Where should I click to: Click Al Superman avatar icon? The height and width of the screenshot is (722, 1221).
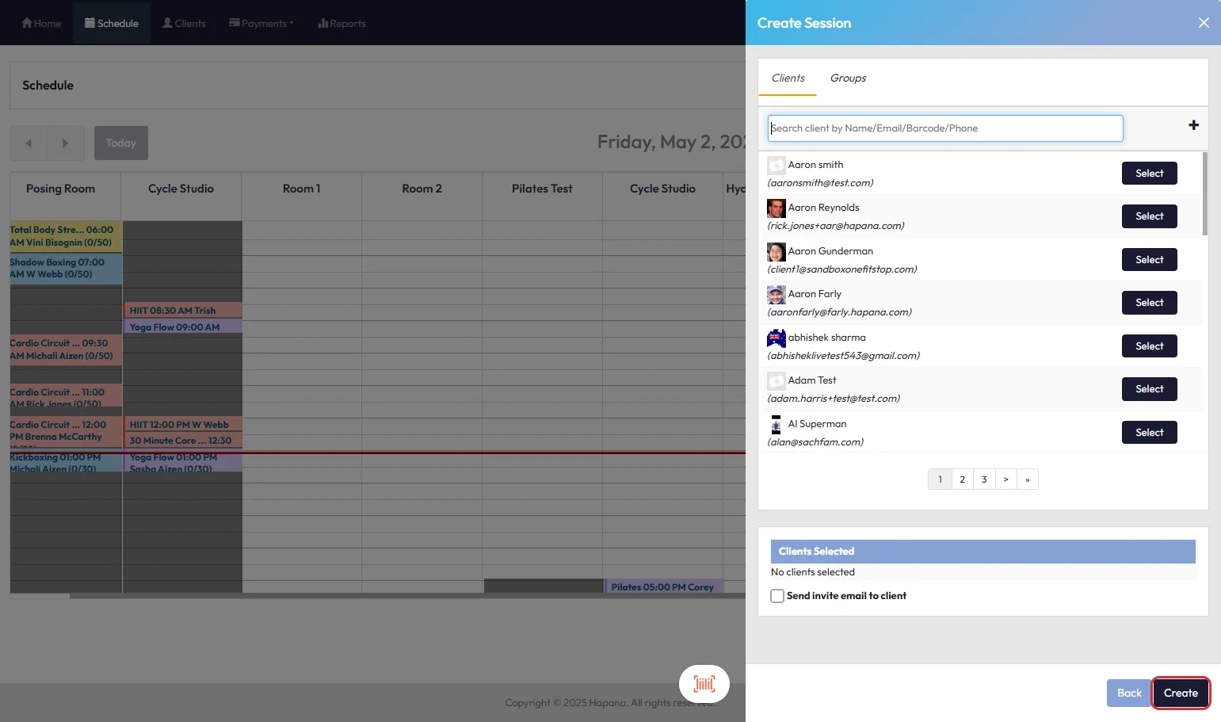[x=776, y=425]
